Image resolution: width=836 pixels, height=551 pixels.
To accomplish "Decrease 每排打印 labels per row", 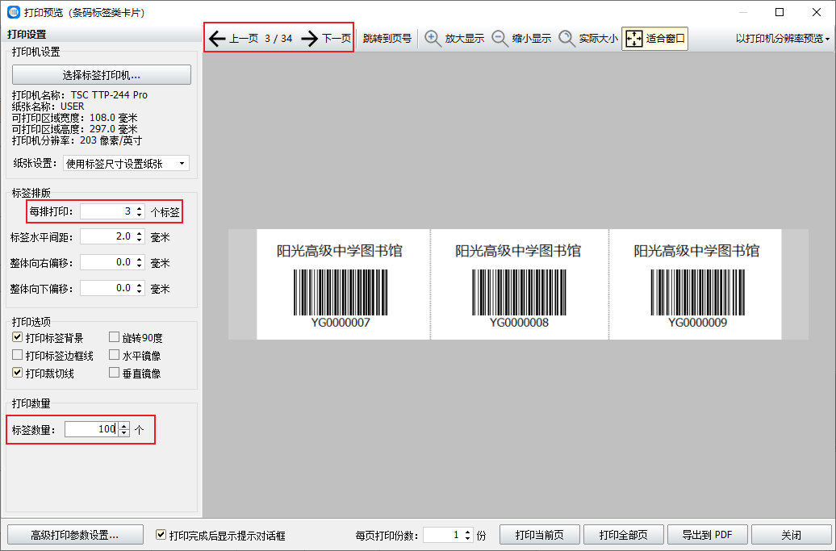I will (x=139, y=215).
